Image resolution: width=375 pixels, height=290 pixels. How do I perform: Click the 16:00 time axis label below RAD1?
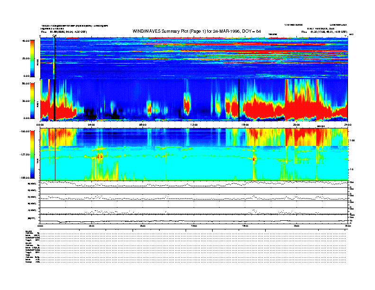click(x=245, y=125)
